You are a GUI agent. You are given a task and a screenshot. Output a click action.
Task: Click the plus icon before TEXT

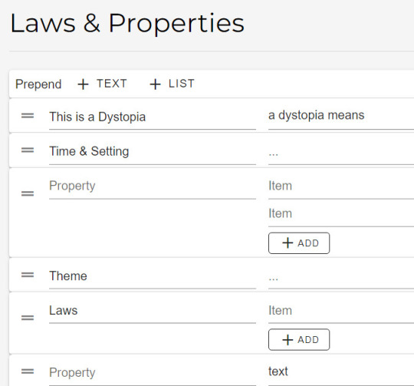coord(83,84)
